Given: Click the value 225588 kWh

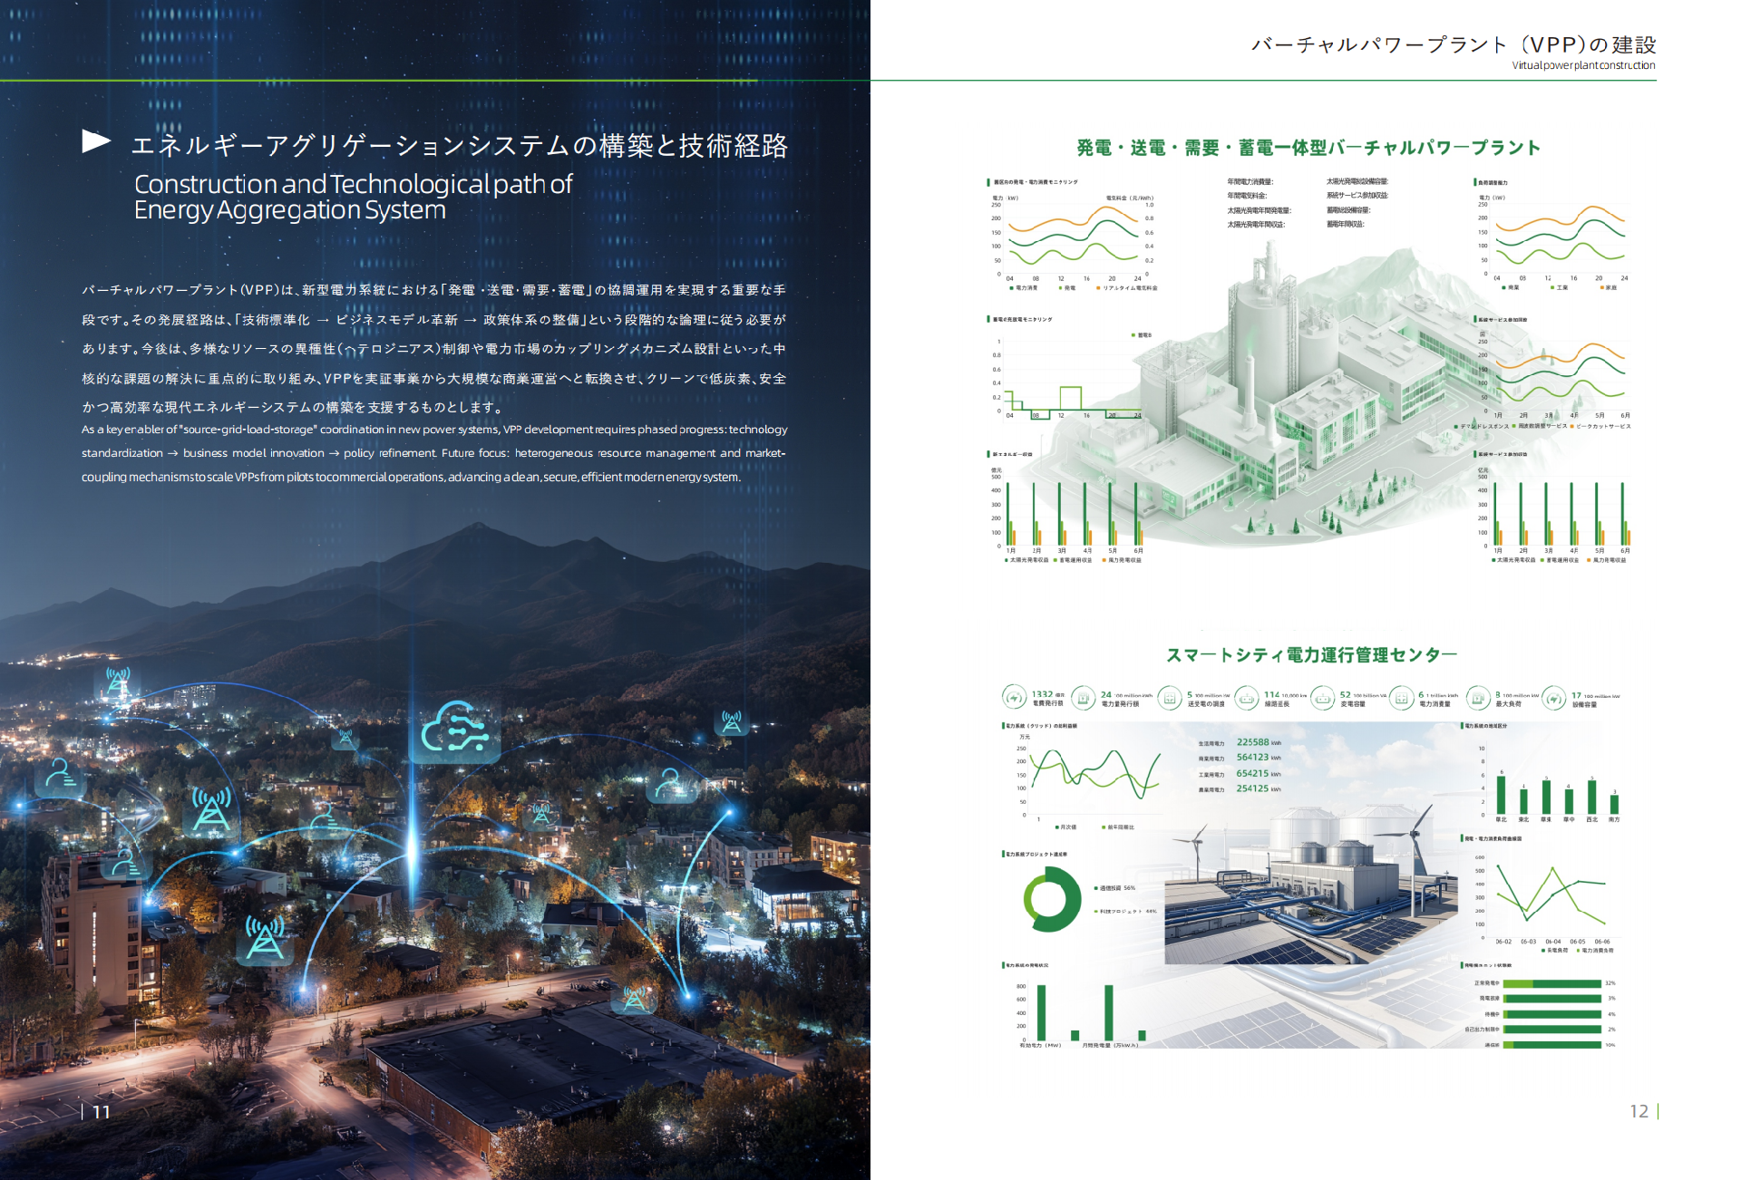Looking at the screenshot, I should point(1259,742).
